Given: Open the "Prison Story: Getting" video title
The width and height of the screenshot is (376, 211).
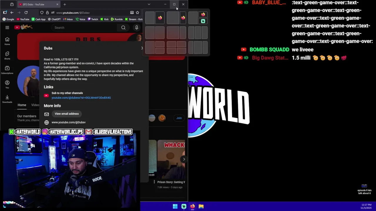Looking at the screenshot, I should pos(171,182).
